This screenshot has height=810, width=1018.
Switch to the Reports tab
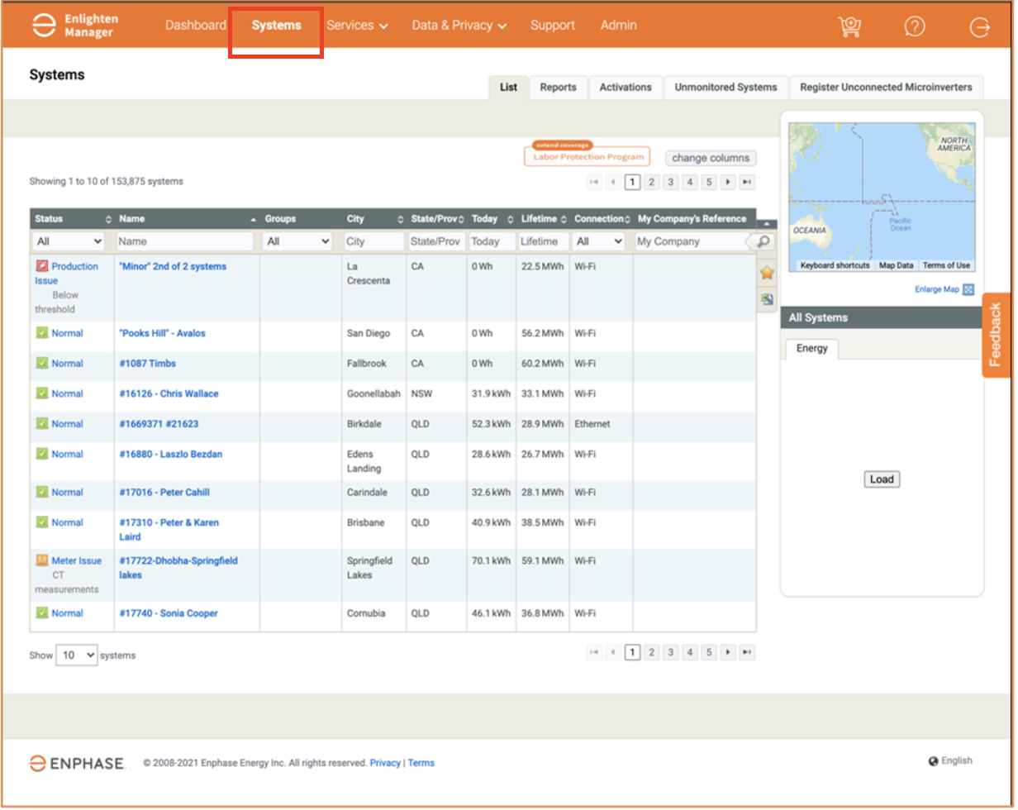[558, 87]
